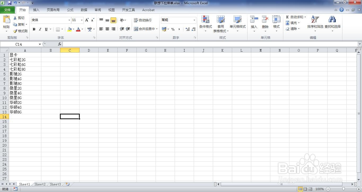Click the text orientation icon

pyautogui.click(x=122, y=20)
